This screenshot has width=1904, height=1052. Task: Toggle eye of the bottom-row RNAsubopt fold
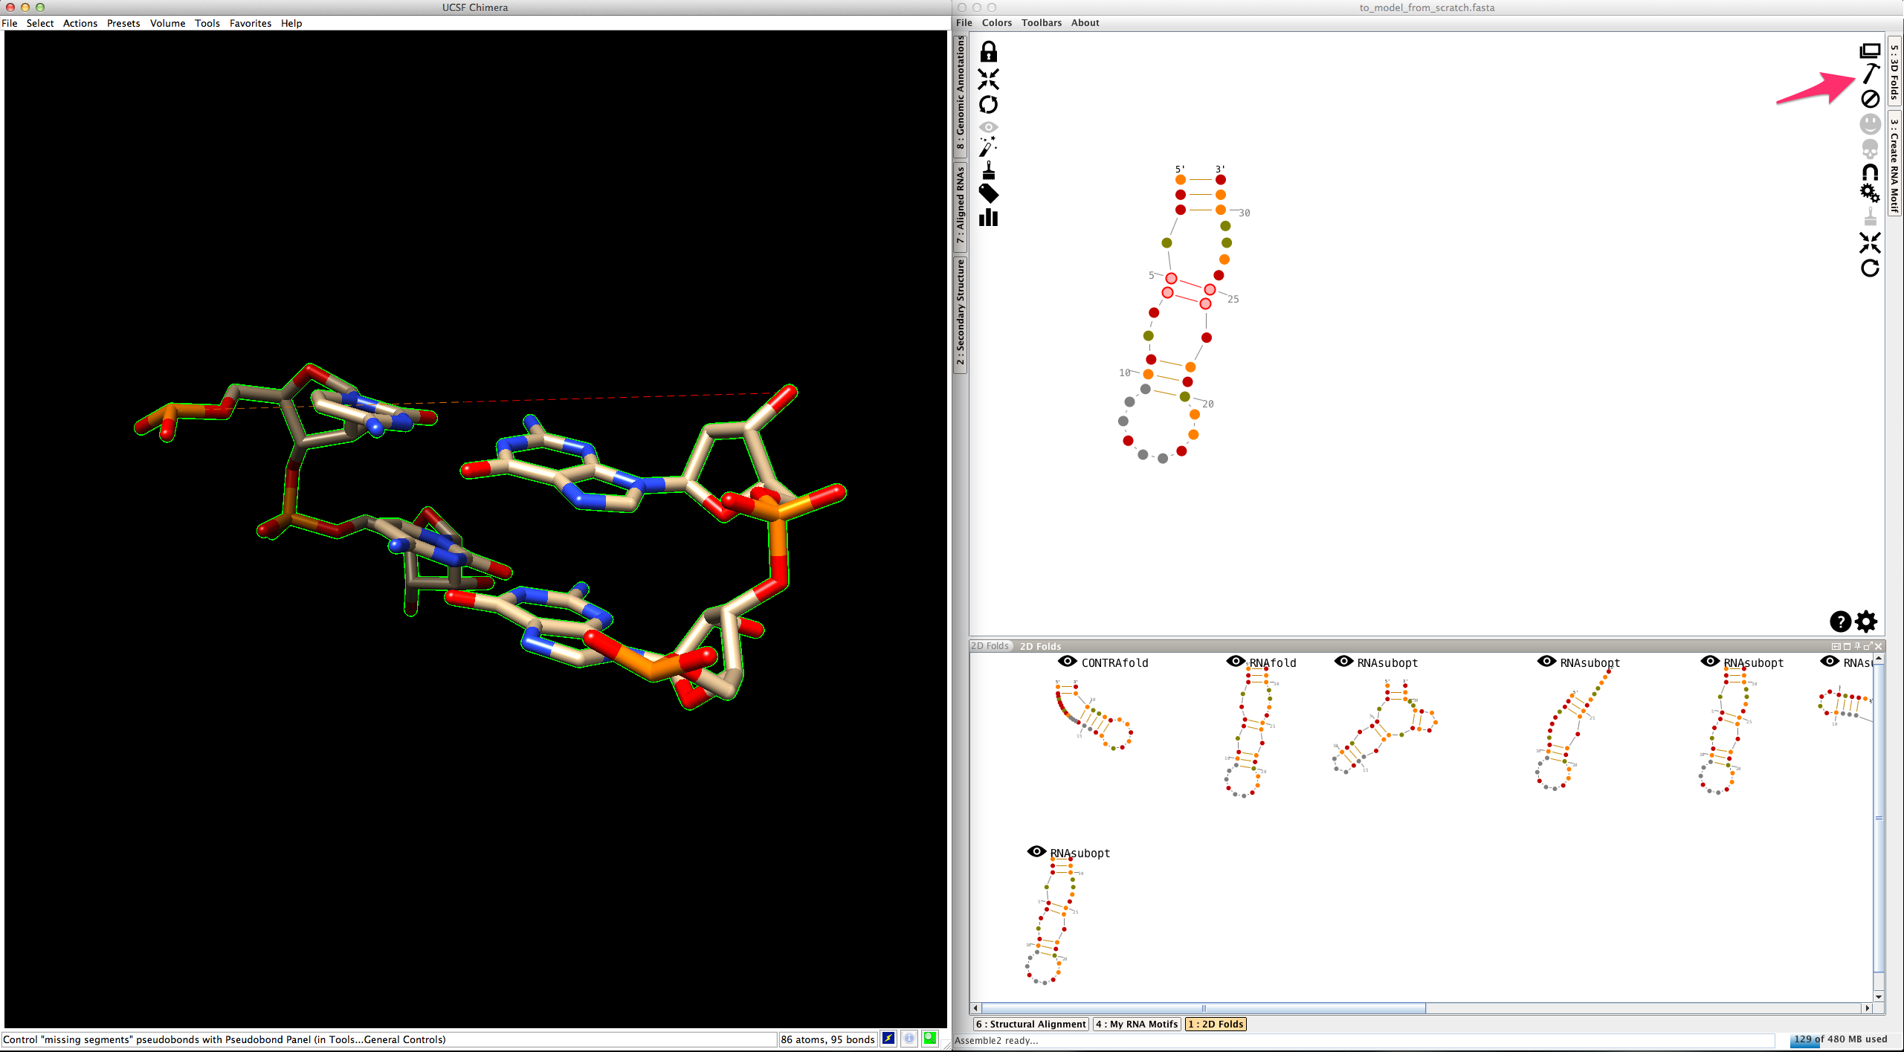click(x=1036, y=852)
